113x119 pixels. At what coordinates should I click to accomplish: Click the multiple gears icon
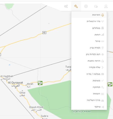click(x=66, y=6)
